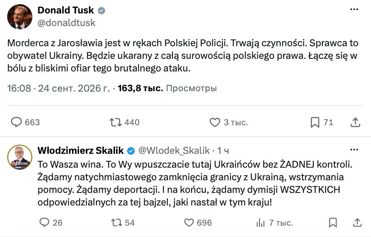Share Donald Tusk's post via upload icon
The image size is (371, 237).
coord(355,122)
